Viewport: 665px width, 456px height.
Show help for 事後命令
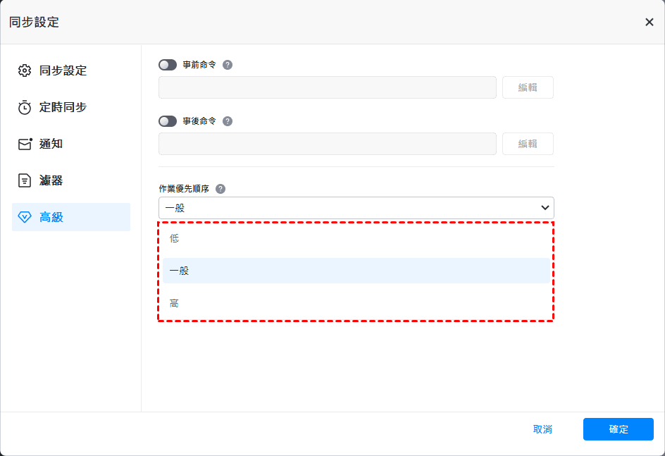tap(228, 121)
